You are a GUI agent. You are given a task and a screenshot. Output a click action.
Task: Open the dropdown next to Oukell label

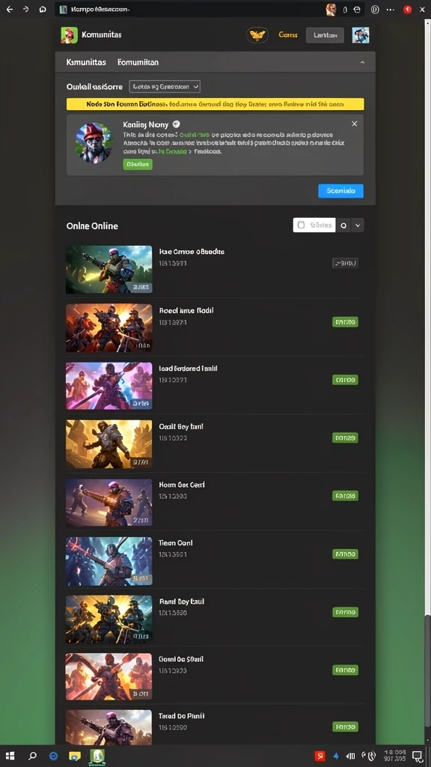pos(165,87)
